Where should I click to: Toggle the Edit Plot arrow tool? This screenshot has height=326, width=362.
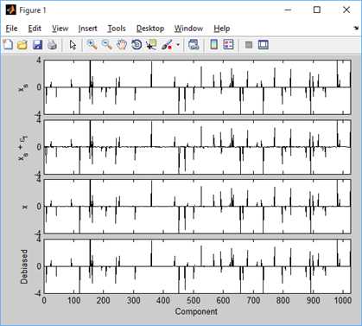pos(73,45)
